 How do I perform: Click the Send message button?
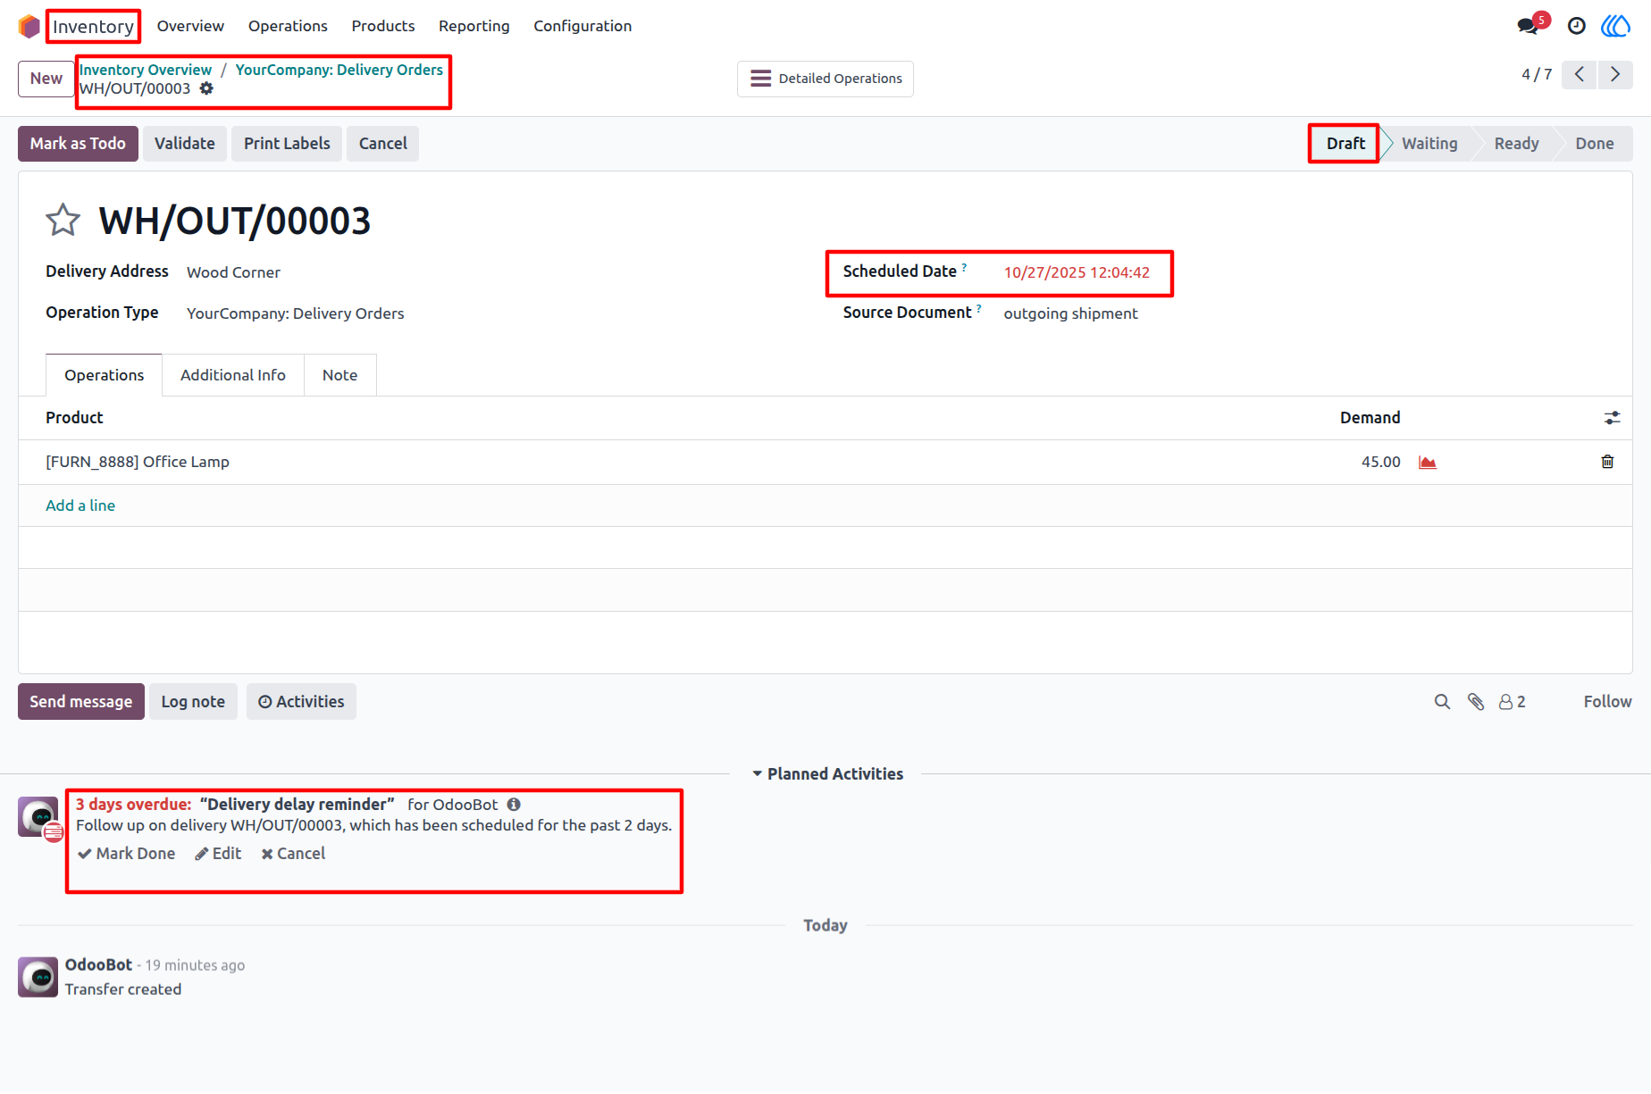pyautogui.click(x=81, y=702)
